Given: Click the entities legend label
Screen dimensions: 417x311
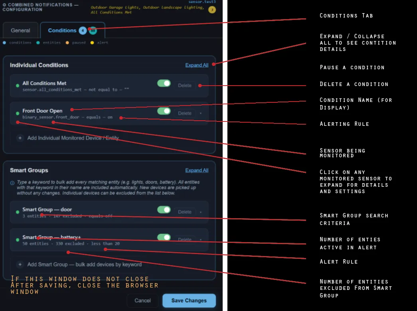Looking at the screenshot, I should coord(52,43).
